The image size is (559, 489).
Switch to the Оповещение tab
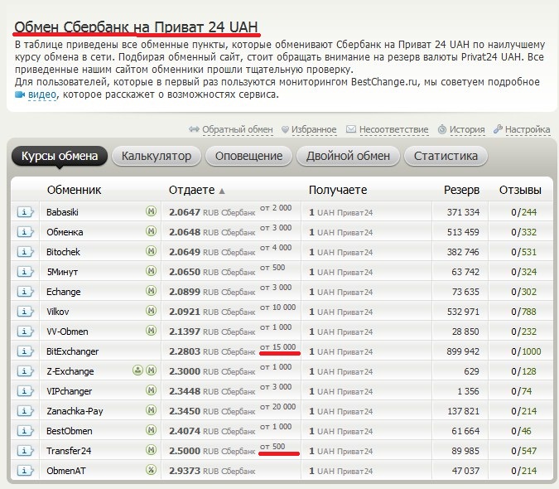pyautogui.click(x=248, y=156)
